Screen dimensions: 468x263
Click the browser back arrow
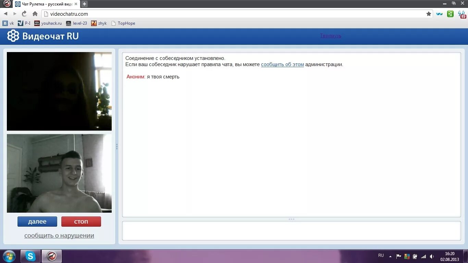(x=5, y=14)
